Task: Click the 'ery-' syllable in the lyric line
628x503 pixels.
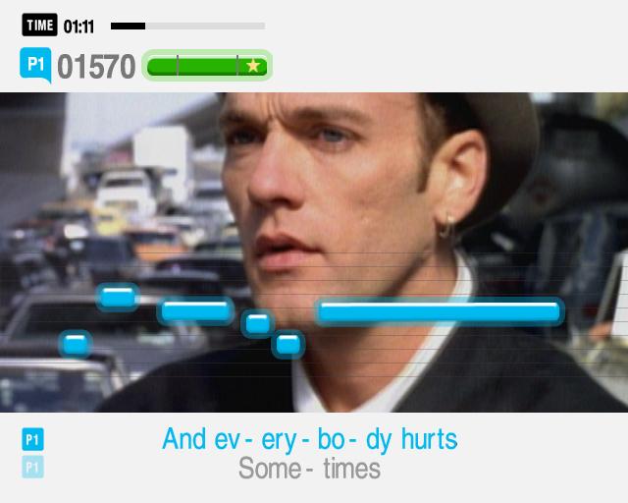Action: coord(286,439)
